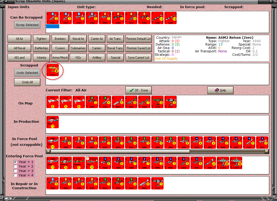Select the Ki-30 unit in On Map row
Image resolution: width=277 pixels, height=201 pixels.
(x=157, y=102)
